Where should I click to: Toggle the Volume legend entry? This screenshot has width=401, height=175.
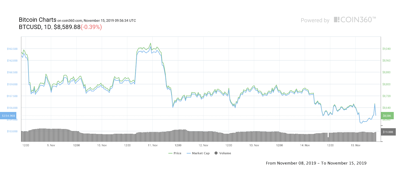223,153
